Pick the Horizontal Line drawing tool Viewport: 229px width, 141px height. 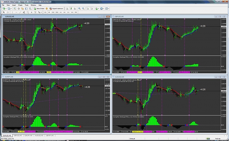pos(16,12)
